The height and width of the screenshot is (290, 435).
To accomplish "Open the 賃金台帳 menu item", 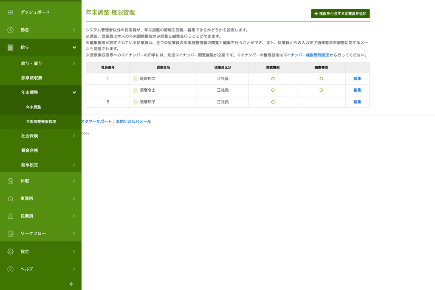I will pos(41,150).
